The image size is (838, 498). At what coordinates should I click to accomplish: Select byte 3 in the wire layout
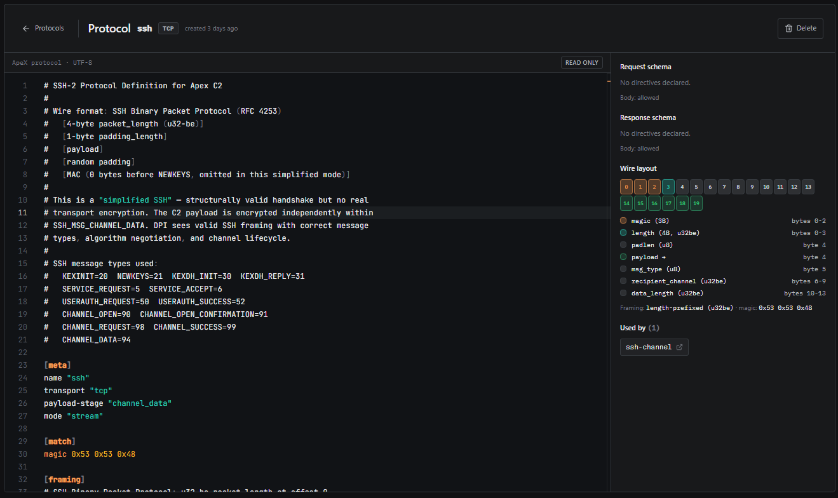(x=668, y=187)
